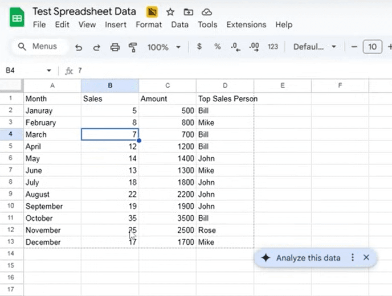The height and width of the screenshot is (296, 392).
Task: Decrease font size with minus button
Action: (x=354, y=47)
